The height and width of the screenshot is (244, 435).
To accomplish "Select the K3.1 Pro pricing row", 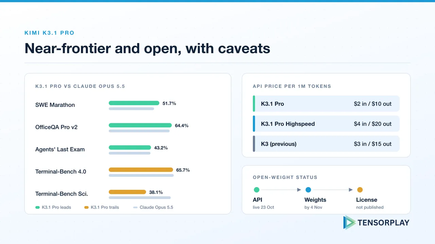I will pyautogui.click(x=326, y=104).
